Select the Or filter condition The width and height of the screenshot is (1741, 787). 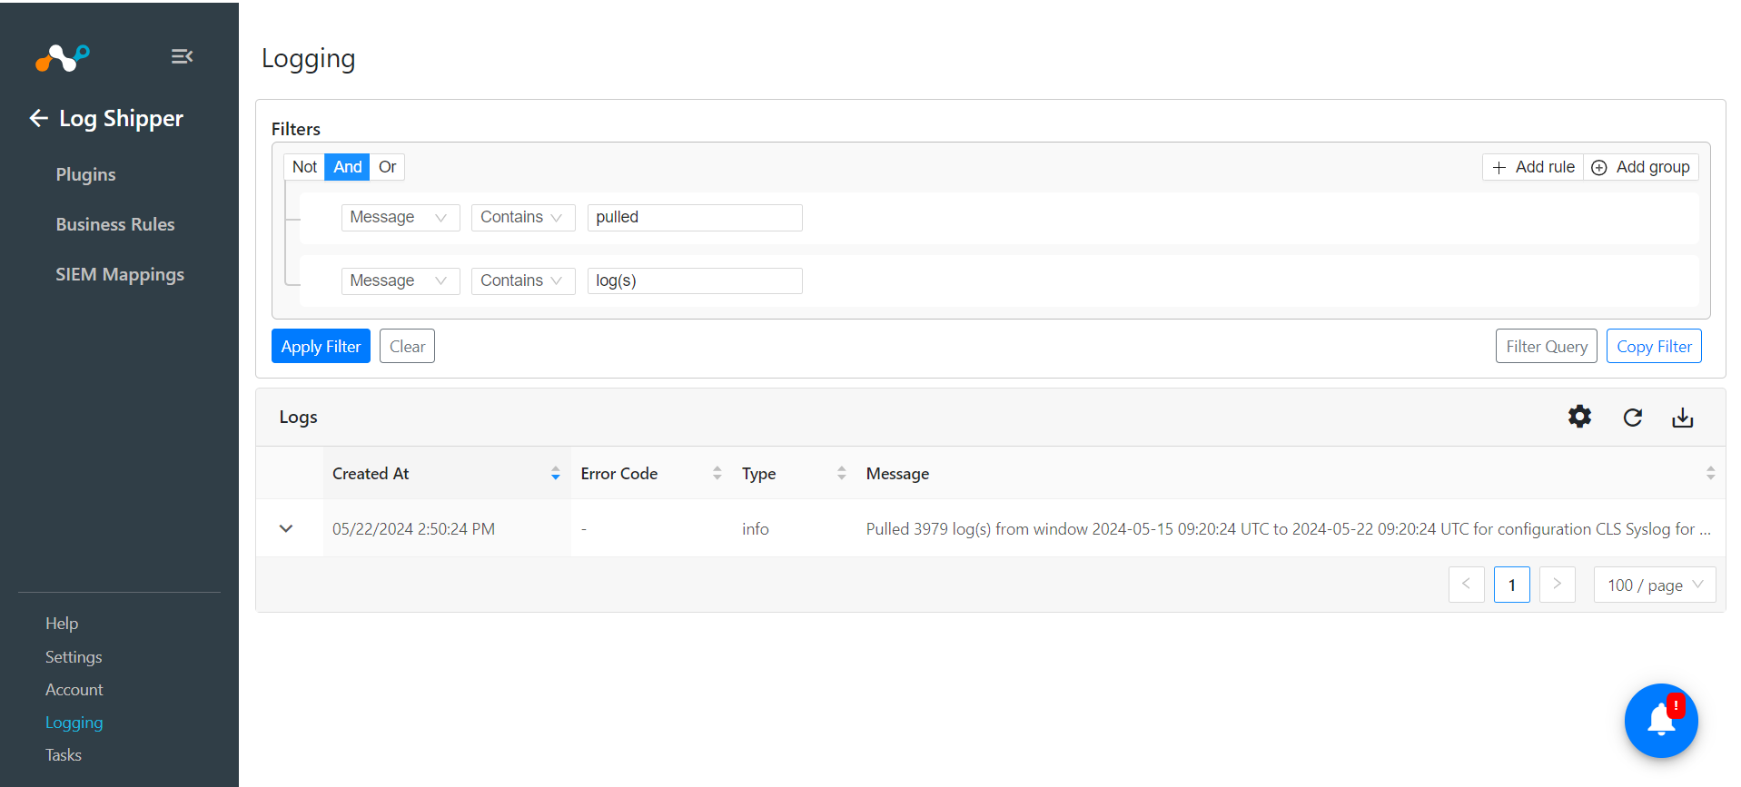[x=387, y=167]
